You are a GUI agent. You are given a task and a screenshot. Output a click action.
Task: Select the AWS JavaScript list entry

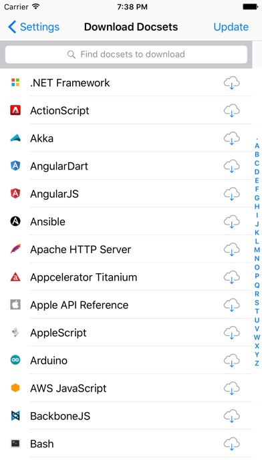126,388
